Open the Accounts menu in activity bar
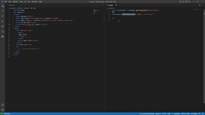205x115 pixels. tap(3, 105)
